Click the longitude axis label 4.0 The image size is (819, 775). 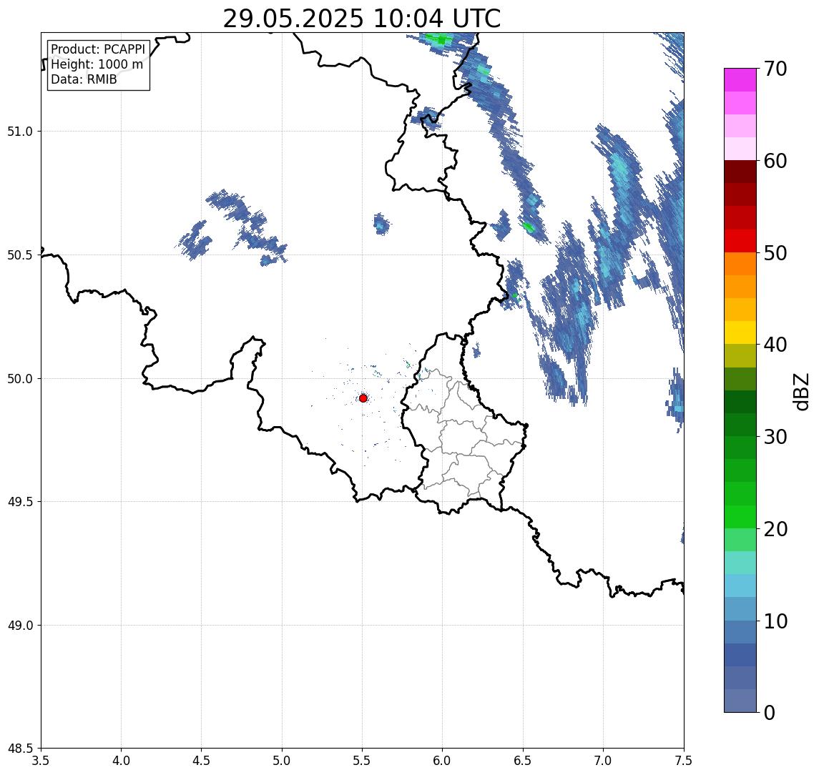click(121, 761)
